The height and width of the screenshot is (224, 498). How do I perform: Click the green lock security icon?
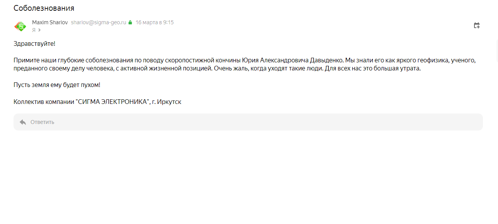coord(130,23)
